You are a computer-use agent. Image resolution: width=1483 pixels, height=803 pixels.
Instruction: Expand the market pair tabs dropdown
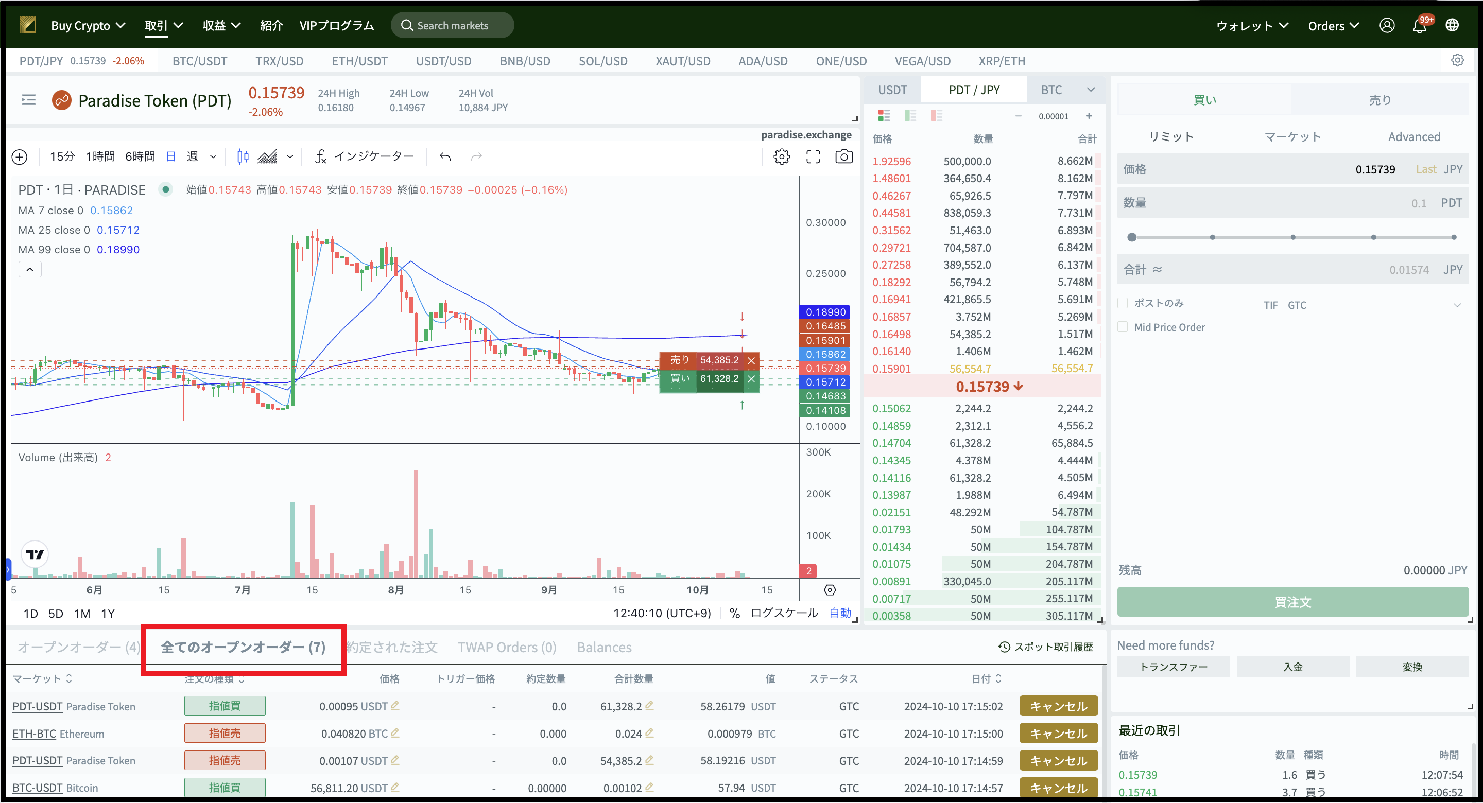pyautogui.click(x=1091, y=90)
